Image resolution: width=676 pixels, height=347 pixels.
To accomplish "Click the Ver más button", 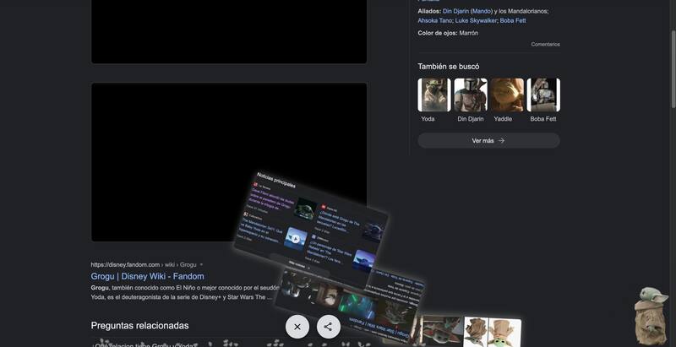I will tap(488, 141).
